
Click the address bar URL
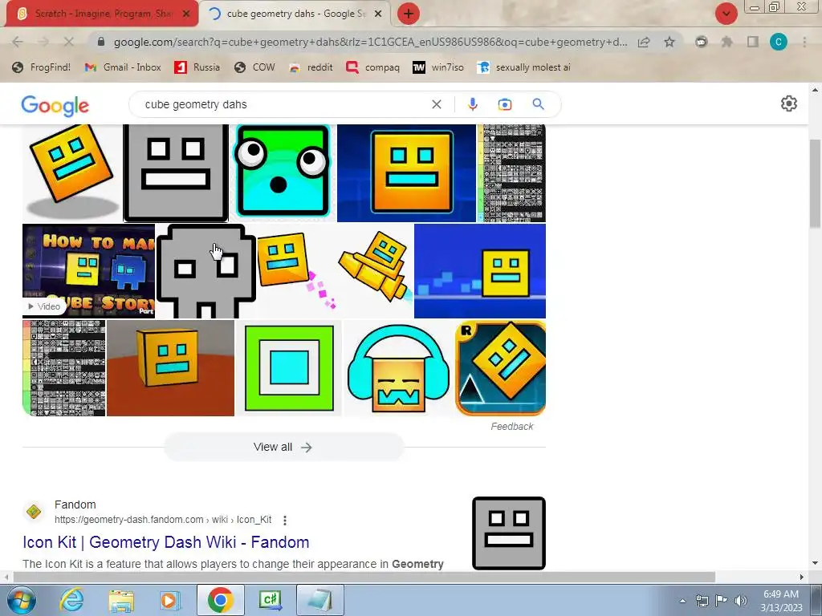[x=370, y=42]
